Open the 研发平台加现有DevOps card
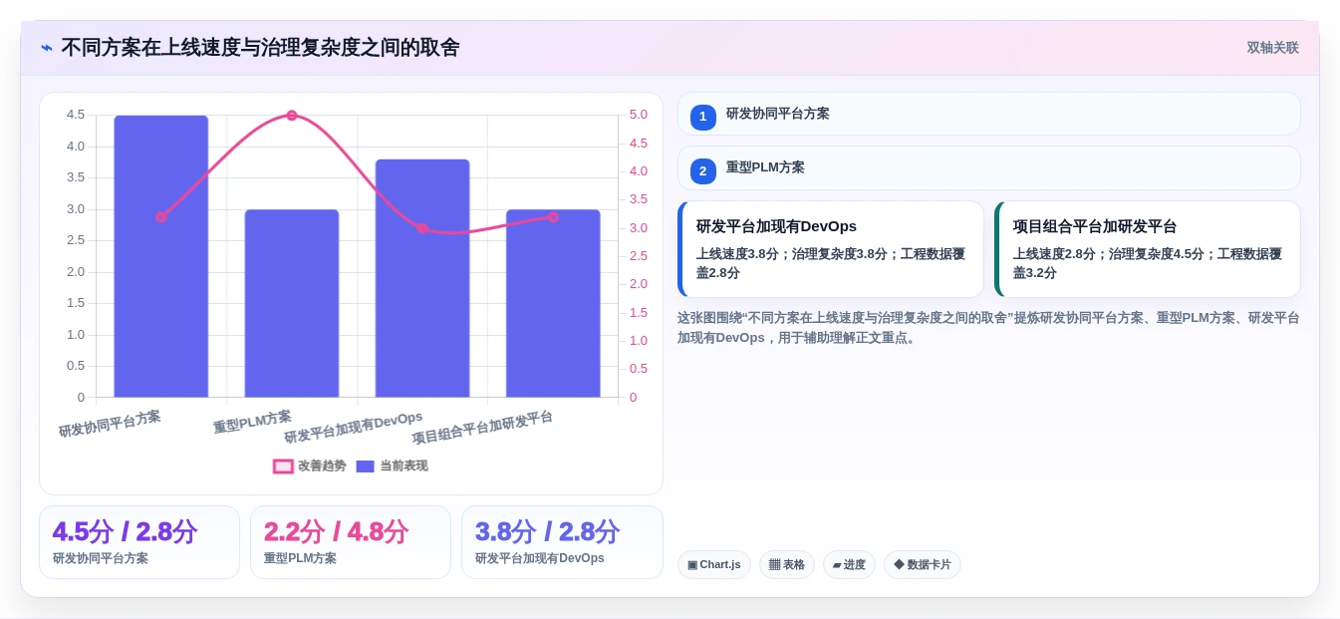 [x=831, y=249]
